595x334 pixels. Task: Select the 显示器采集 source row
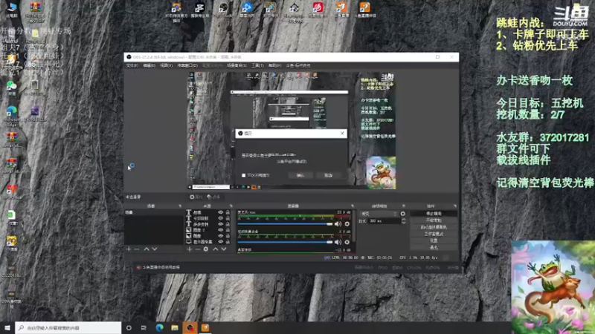pyautogui.click(x=209, y=242)
